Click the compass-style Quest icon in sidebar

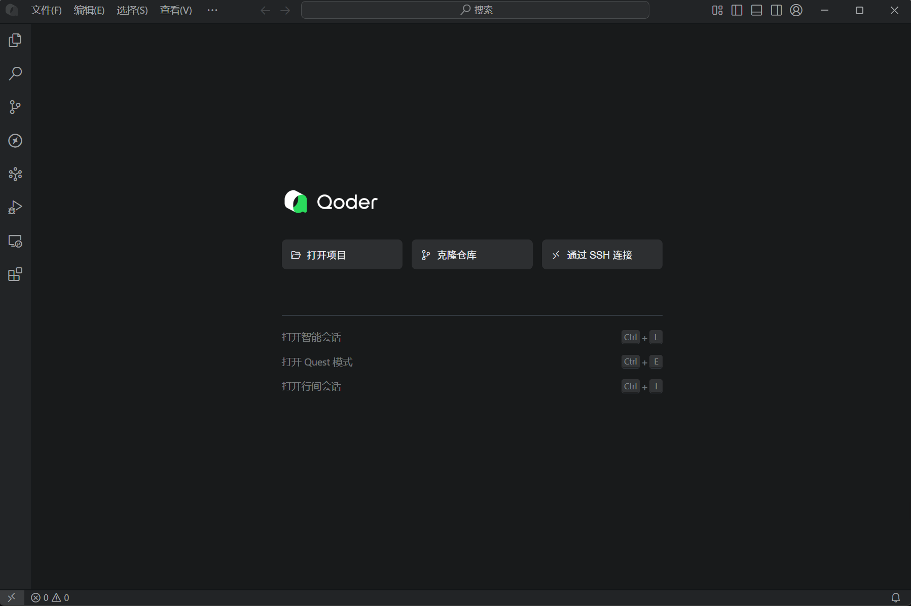pyautogui.click(x=15, y=141)
